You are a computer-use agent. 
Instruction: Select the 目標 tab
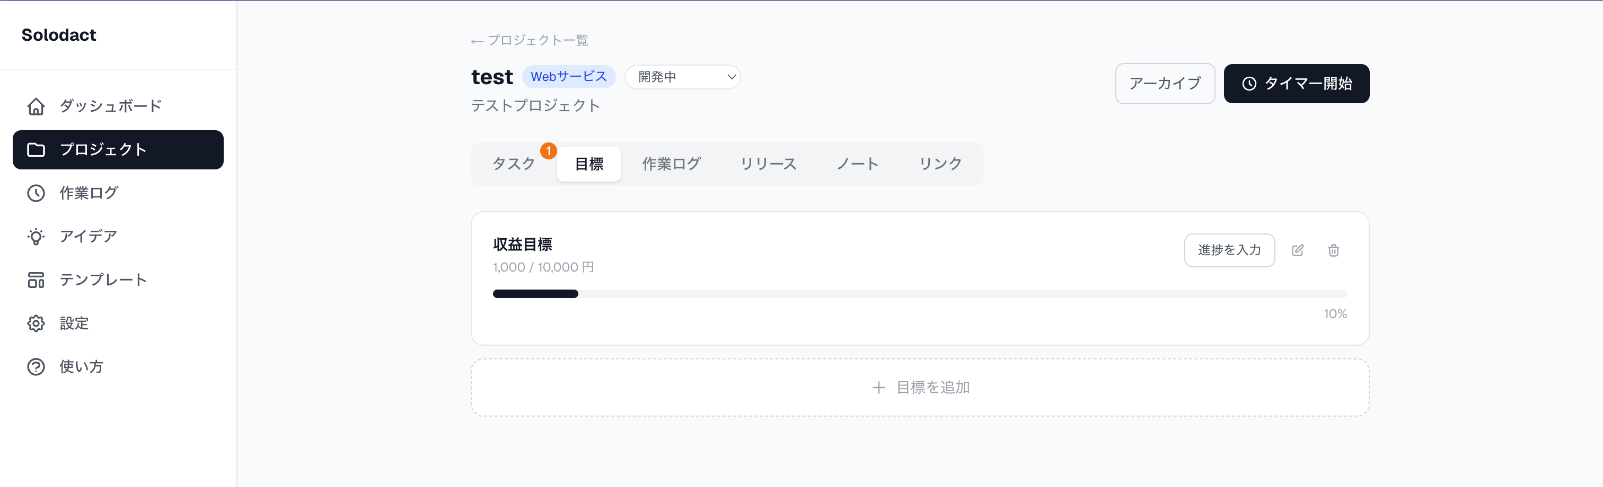(589, 164)
